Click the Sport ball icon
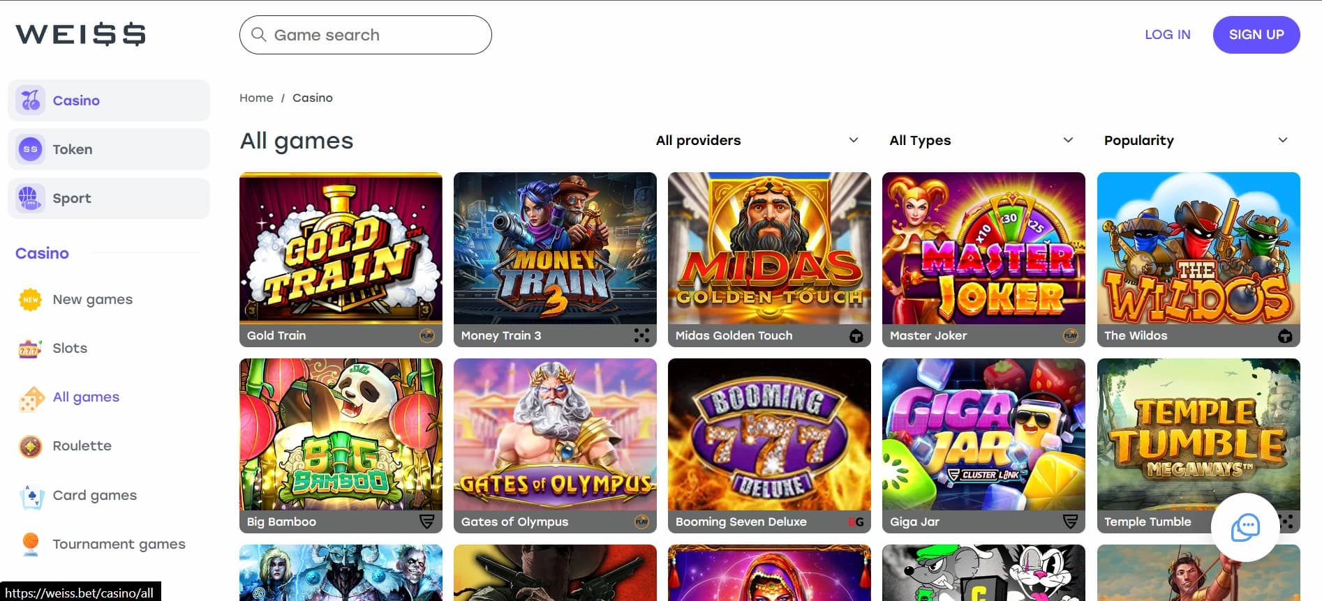The width and height of the screenshot is (1322, 601). (30, 199)
